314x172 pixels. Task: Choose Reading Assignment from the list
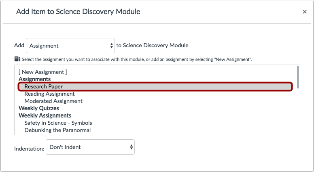pyautogui.click(x=49, y=94)
